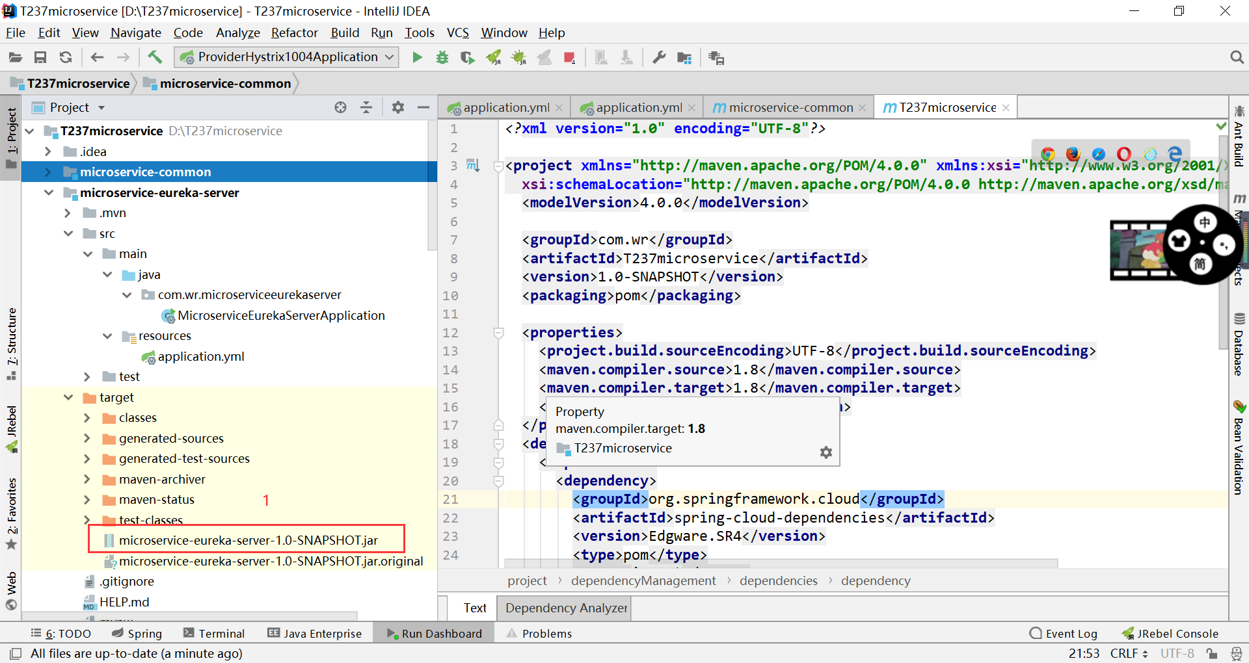Open in Opera browser icon

(1124, 154)
